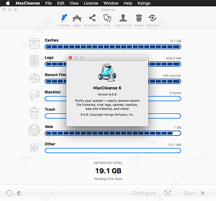Click the Scan play arrow
The height and width of the screenshot is (201, 216).
(x=203, y=193)
